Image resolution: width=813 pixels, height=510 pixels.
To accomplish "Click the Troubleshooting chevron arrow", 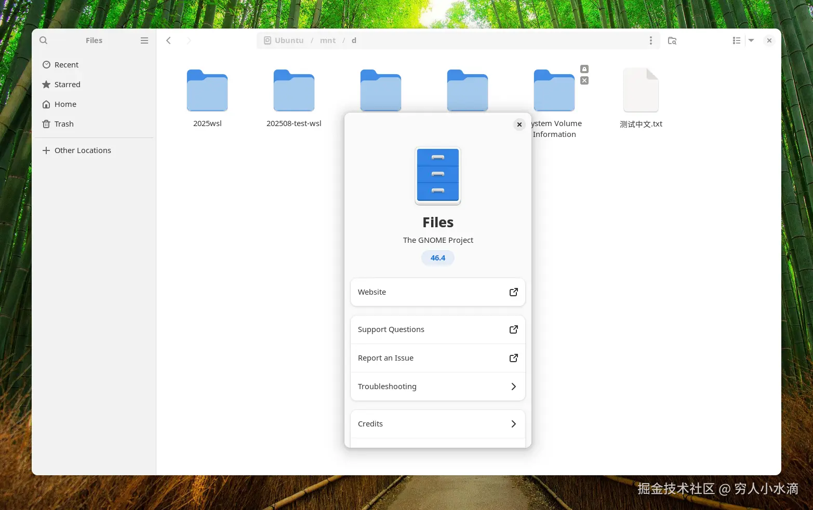I will tap(514, 387).
